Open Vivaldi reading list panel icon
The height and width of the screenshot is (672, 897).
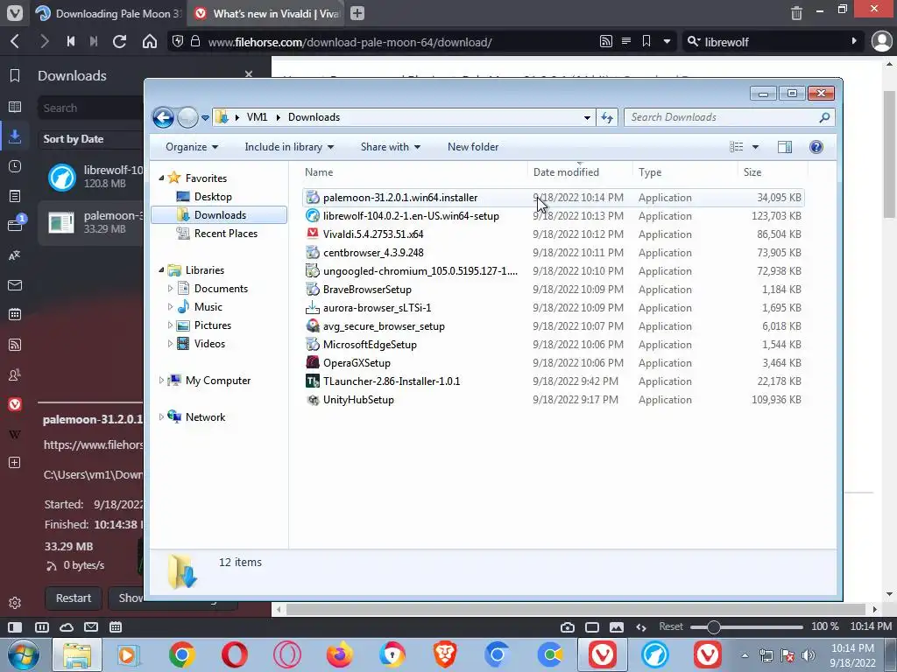[15, 107]
